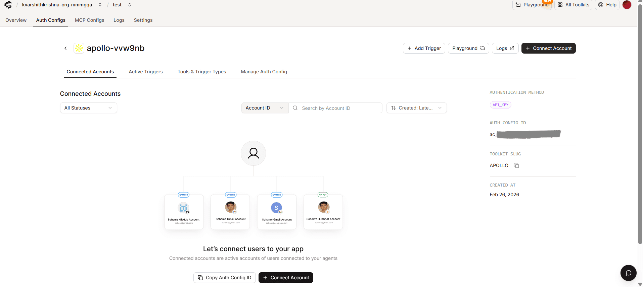Open the Help menu

(x=607, y=5)
